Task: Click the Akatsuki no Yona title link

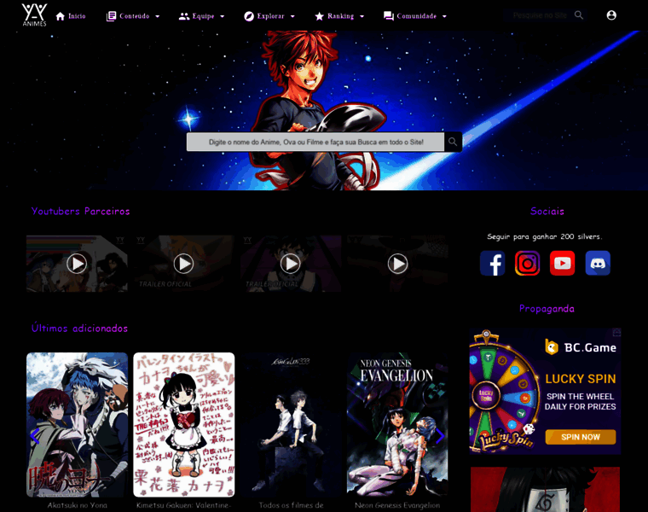Action: [78, 505]
